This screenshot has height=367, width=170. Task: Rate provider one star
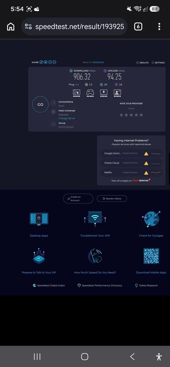point(121,115)
